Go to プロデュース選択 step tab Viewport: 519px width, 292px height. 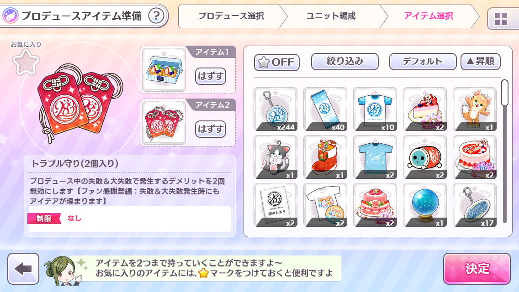click(x=231, y=16)
